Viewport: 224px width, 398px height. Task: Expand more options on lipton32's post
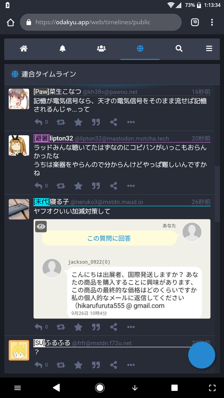point(131,186)
